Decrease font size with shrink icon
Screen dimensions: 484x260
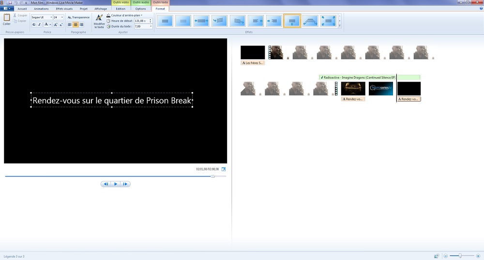click(x=61, y=25)
